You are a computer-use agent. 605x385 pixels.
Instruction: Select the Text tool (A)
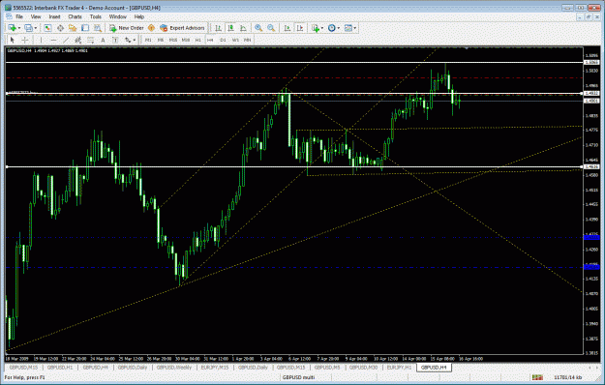click(103, 40)
